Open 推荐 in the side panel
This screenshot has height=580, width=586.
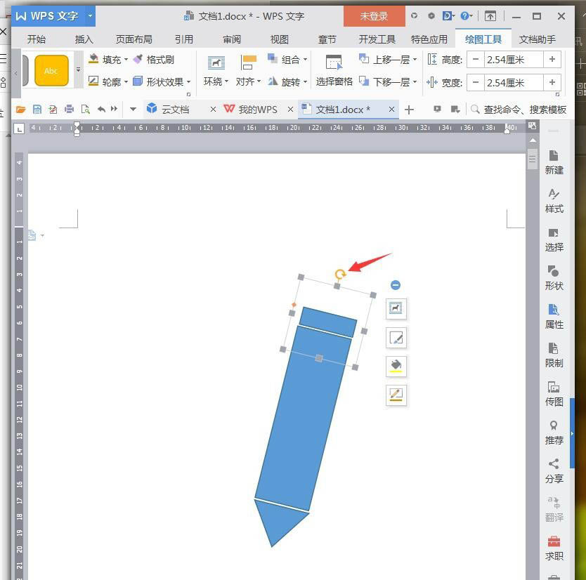554,433
